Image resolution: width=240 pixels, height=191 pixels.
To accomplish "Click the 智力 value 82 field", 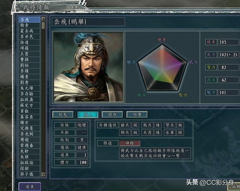I will point(228,67).
